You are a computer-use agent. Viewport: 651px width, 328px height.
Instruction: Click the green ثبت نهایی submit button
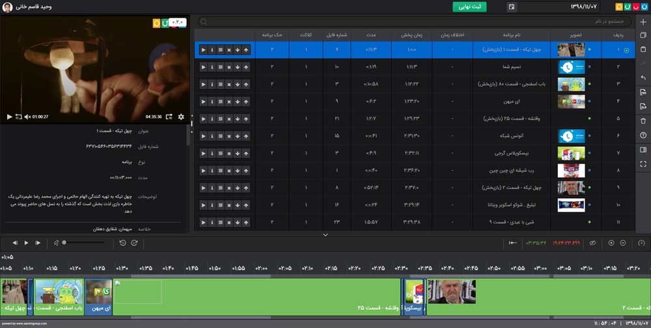469,6
